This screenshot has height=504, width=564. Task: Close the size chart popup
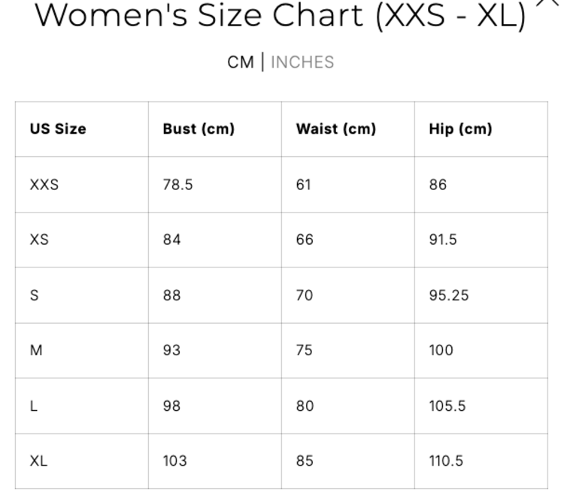coord(547,3)
